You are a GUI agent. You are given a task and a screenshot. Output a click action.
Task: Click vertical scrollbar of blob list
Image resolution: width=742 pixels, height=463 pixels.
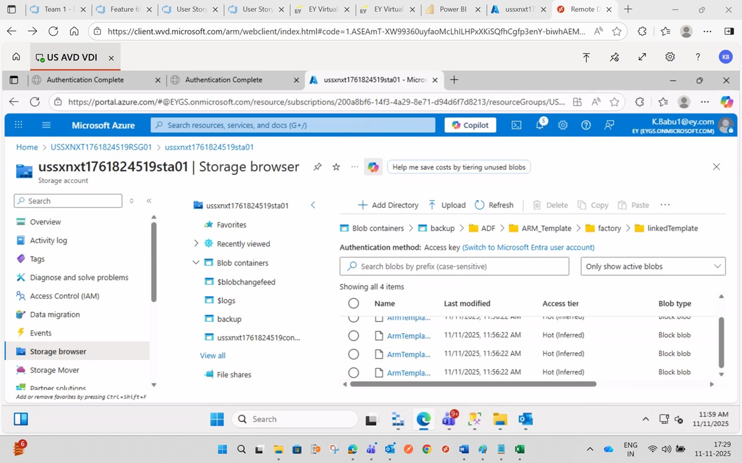coord(721,341)
